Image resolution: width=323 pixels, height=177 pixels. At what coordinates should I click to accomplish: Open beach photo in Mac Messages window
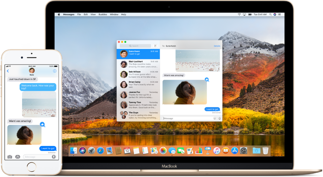(197, 61)
